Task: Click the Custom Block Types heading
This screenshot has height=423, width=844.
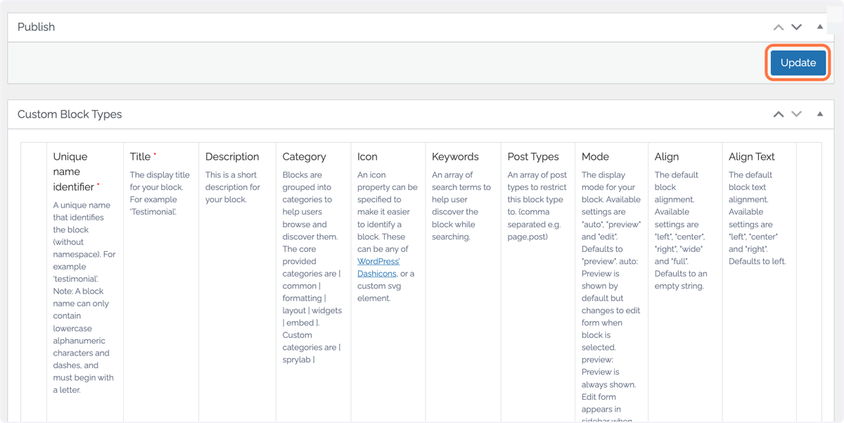Action: pyautogui.click(x=70, y=114)
